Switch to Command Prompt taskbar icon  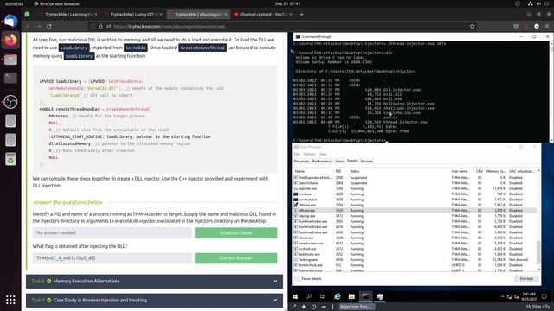coord(365,296)
